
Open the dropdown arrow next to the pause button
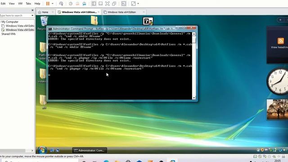pos(53,4)
